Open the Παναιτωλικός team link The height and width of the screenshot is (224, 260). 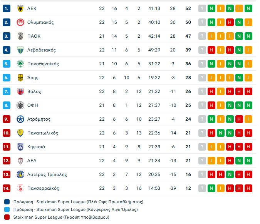pos(43,133)
